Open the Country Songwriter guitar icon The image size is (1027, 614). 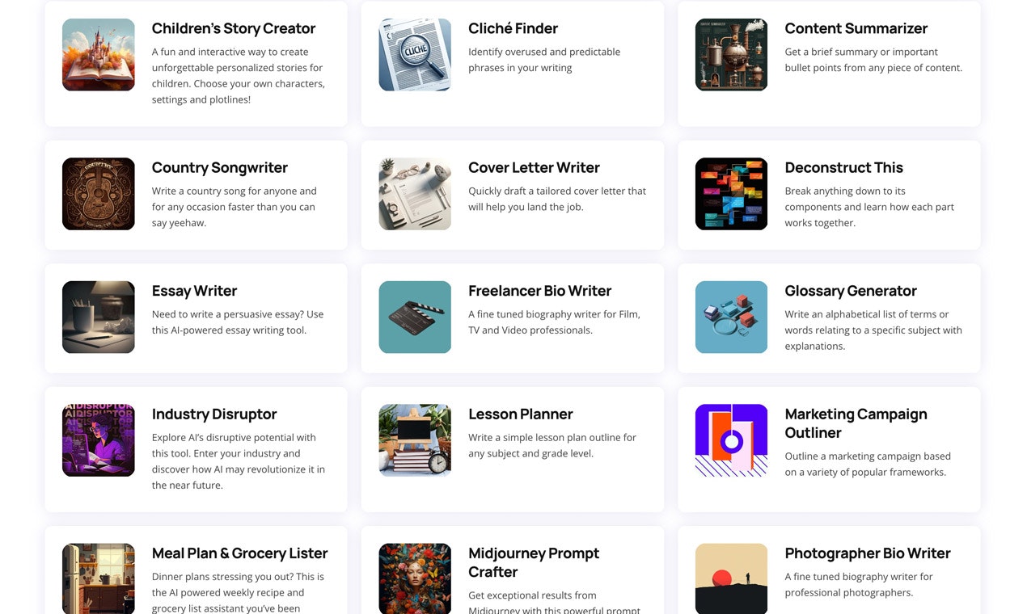coord(99,194)
